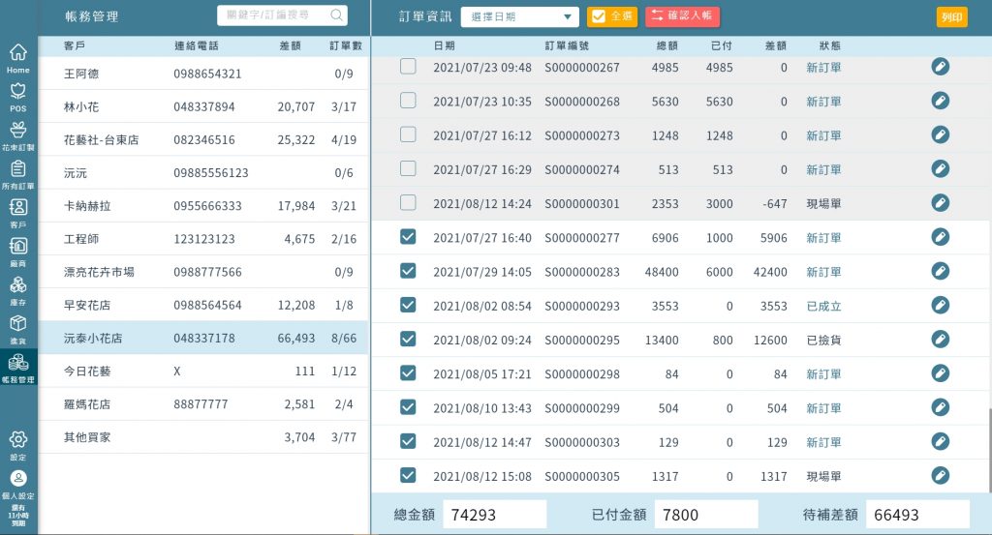Screen dimensions: 992x535
Task: Uncheck the box for order S0000000277
Action: (408, 237)
